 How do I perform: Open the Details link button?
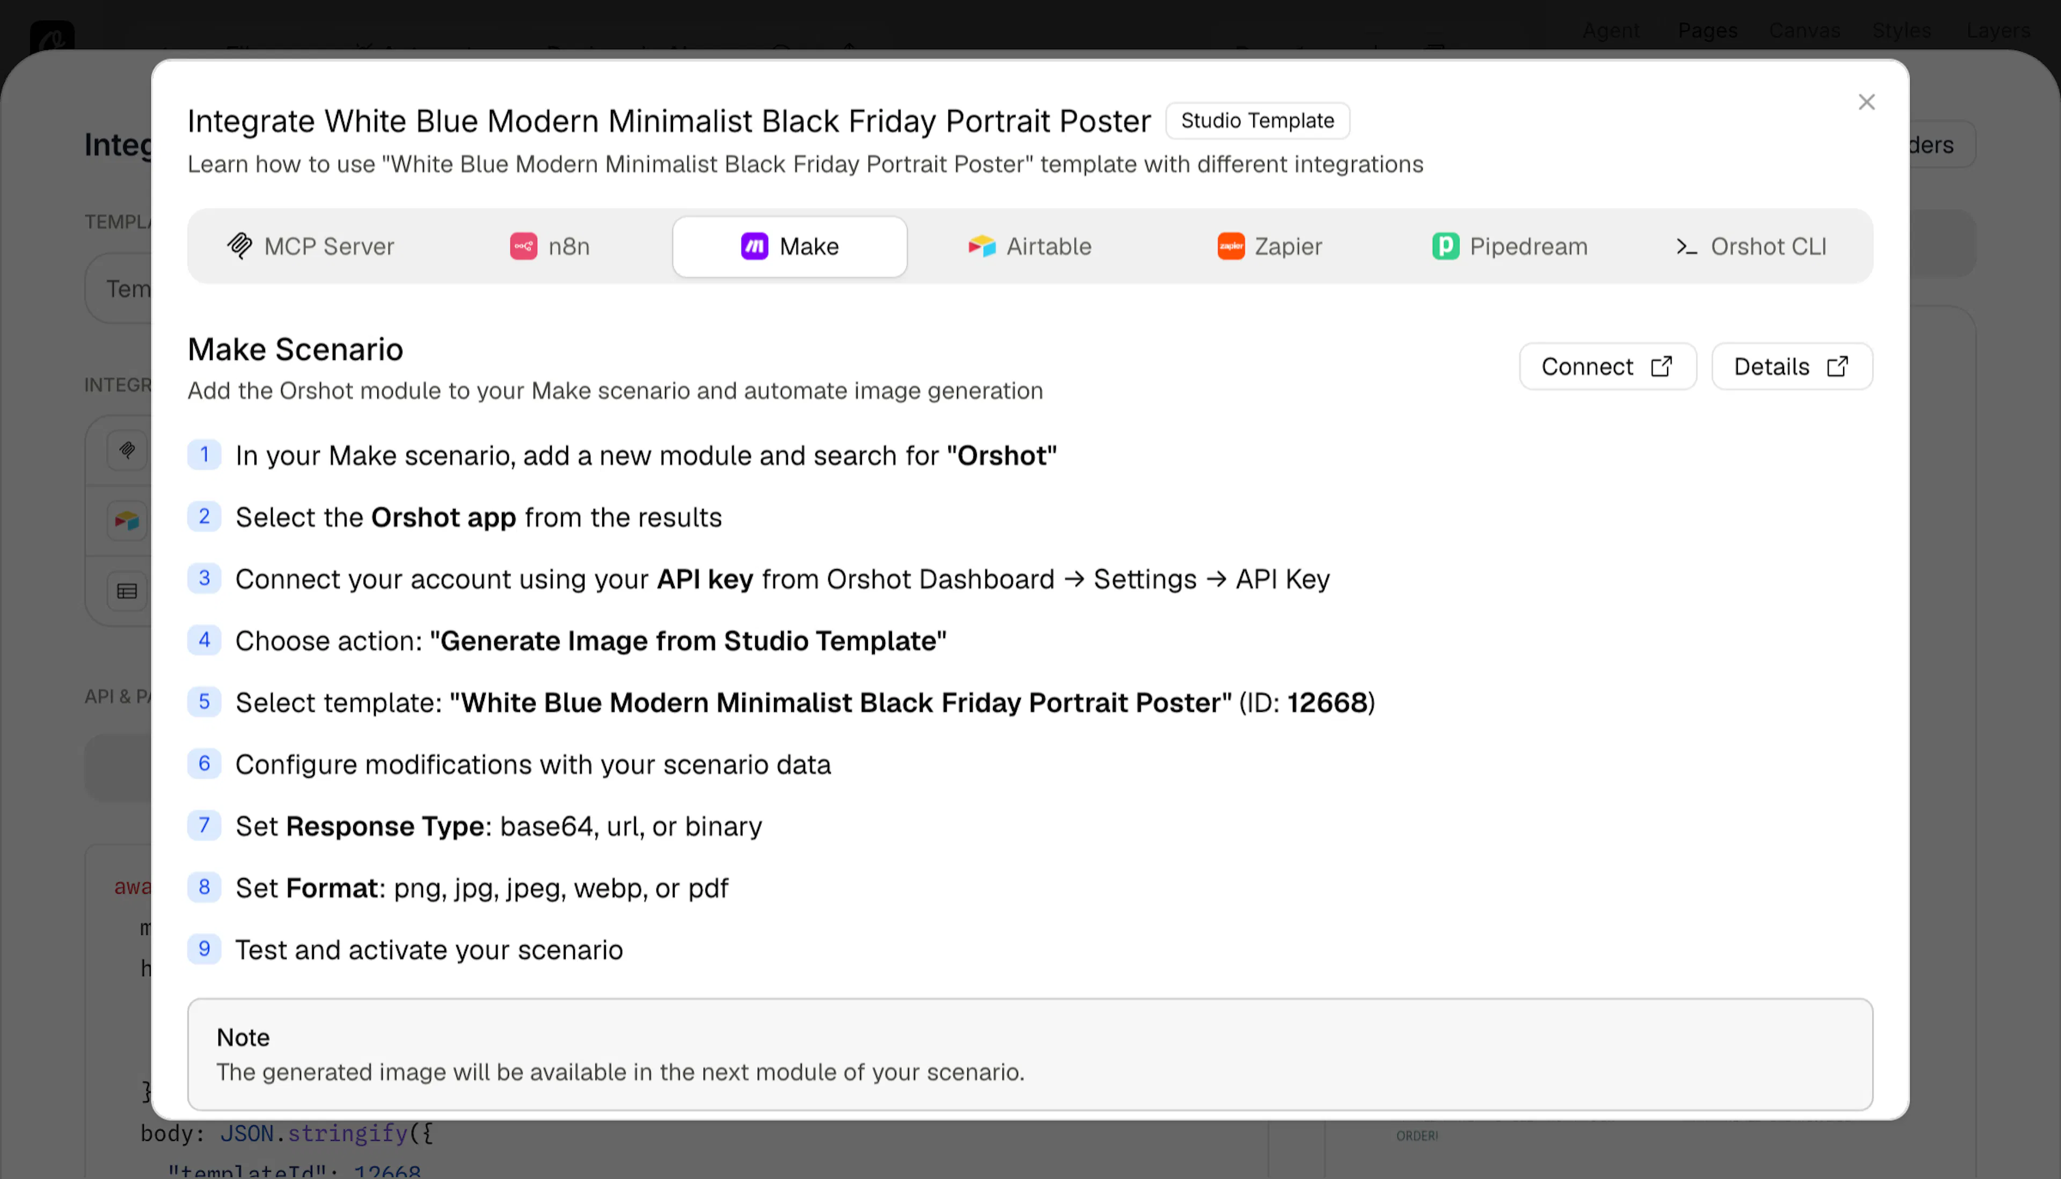[1791, 366]
